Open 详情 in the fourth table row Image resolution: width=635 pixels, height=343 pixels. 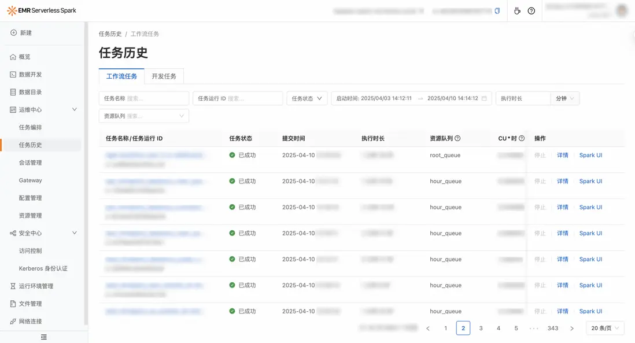click(x=563, y=233)
